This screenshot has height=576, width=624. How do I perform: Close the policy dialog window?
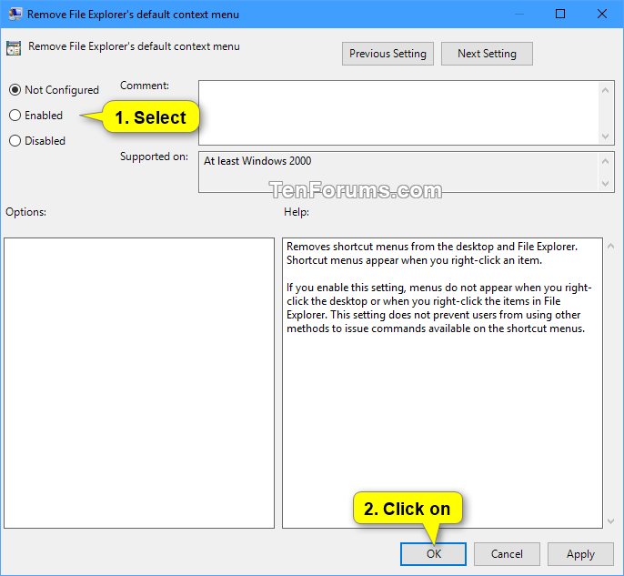point(602,14)
